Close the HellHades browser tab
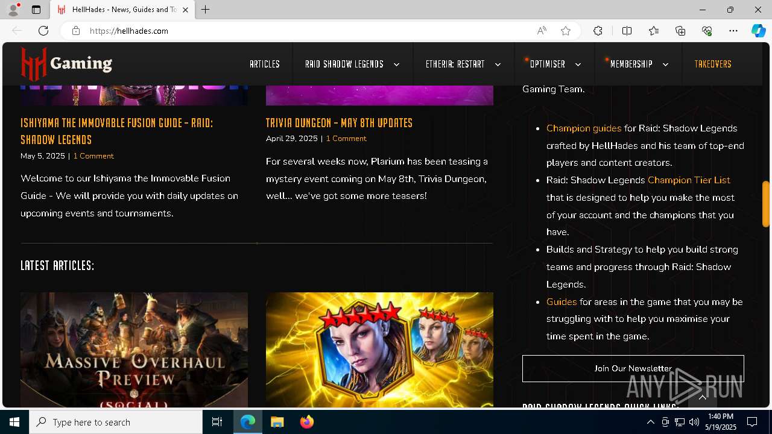The image size is (772, 434). (185, 10)
